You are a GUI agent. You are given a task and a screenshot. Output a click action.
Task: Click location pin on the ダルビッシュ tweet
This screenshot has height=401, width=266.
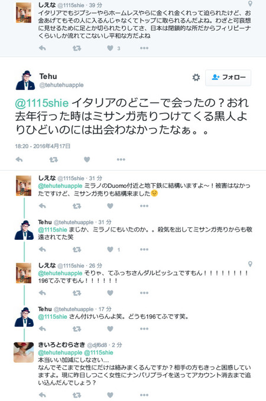tap(250, 264)
